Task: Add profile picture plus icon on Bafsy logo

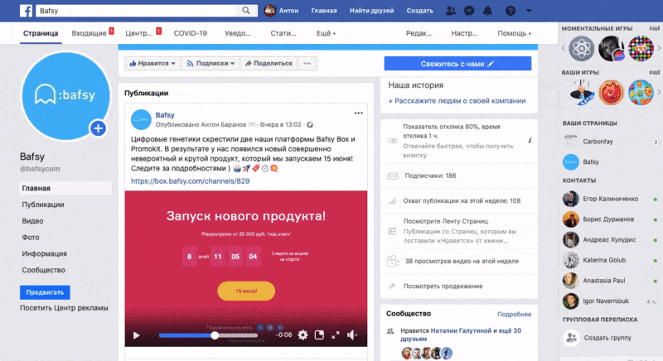Action: click(98, 128)
